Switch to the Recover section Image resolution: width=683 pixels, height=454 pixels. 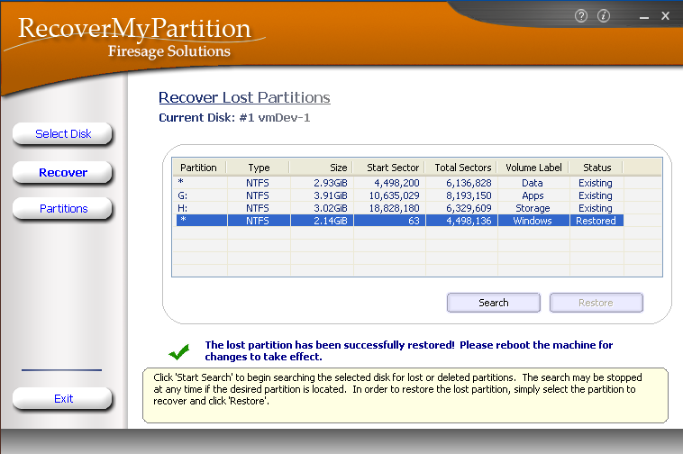63,172
